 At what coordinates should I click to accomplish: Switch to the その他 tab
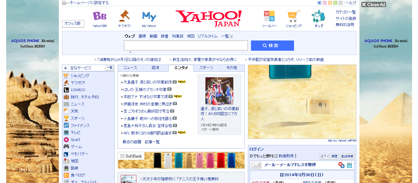point(232,68)
